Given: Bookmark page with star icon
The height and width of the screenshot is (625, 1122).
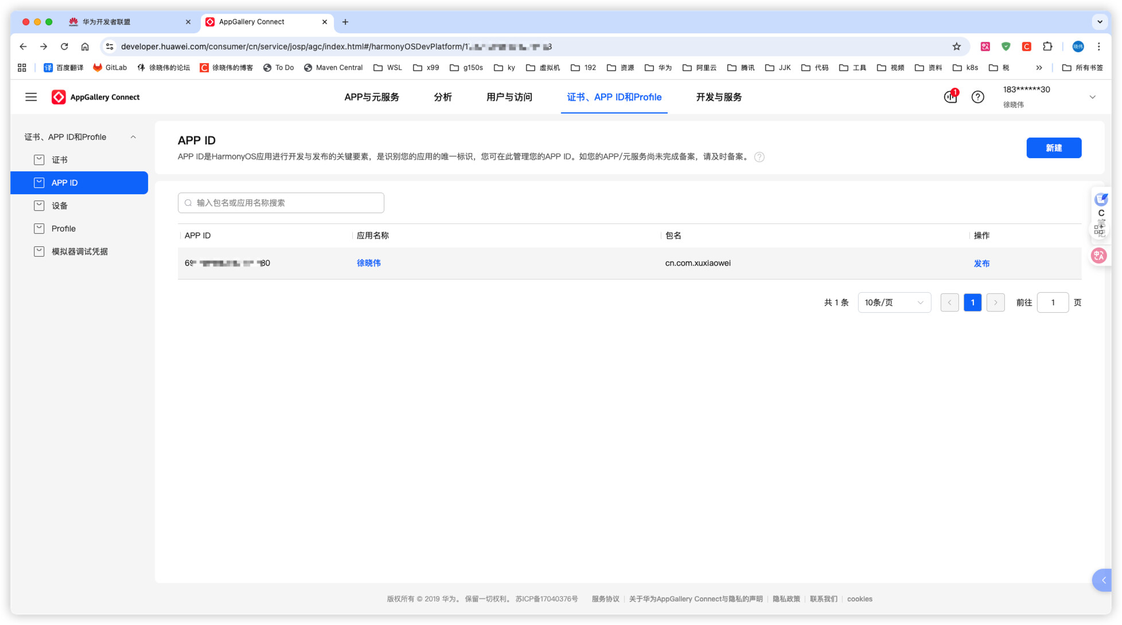Looking at the screenshot, I should (956, 46).
